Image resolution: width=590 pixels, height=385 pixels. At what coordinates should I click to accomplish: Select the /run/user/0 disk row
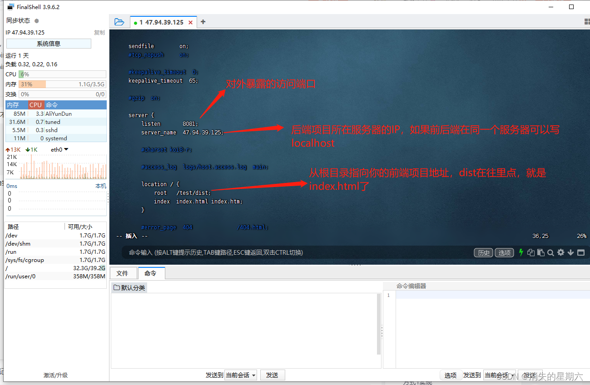click(55, 276)
